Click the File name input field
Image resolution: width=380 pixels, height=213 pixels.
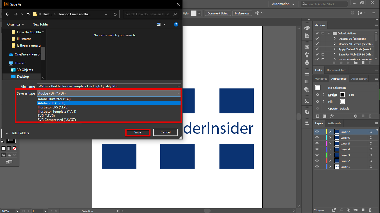(x=107, y=86)
